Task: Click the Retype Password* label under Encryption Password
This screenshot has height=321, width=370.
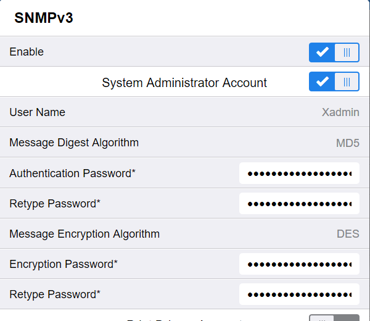Action: 54,294
